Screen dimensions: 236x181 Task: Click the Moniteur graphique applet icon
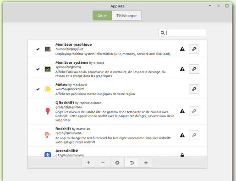(48, 49)
